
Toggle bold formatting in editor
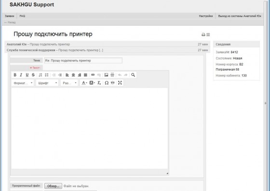pos(15,75)
